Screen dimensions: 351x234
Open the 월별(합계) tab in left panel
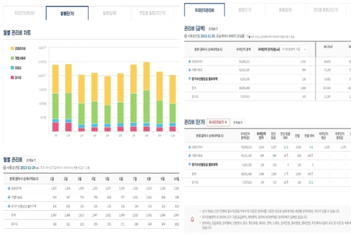[x=110, y=13]
